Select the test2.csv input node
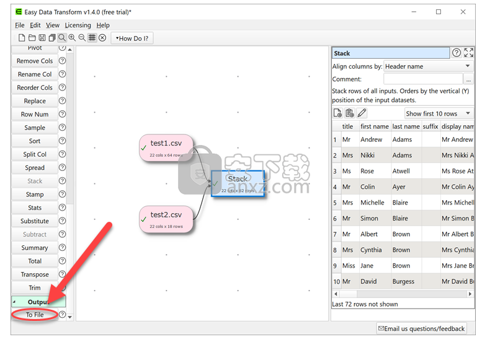The image size is (490, 342). [x=166, y=219]
